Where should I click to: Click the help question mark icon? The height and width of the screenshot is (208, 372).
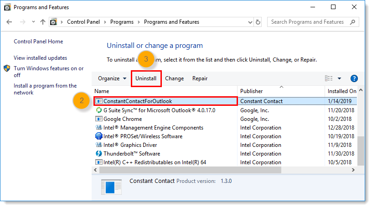coord(354,78)
